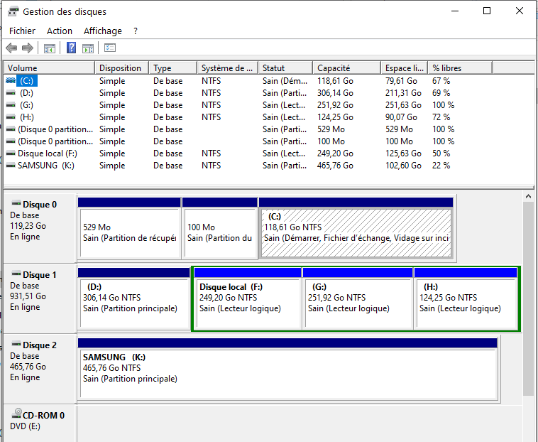
Task: Click the 125,63 Go free space cell
Action: point(403,153)
